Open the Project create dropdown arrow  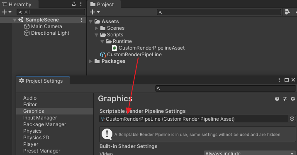(x=98, y=12)
